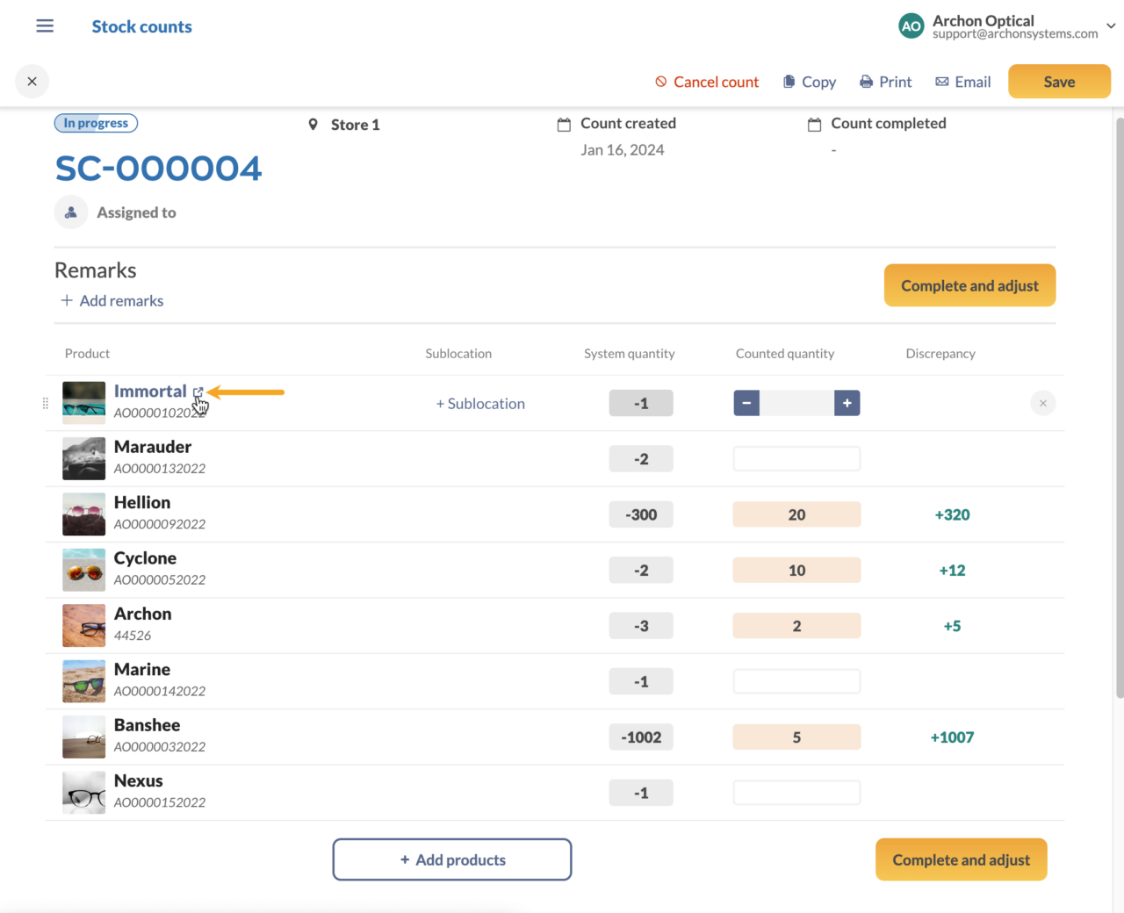Click the Hellion product thumbnail
This screenshot has height=913, width=1124.
[83, 514]
